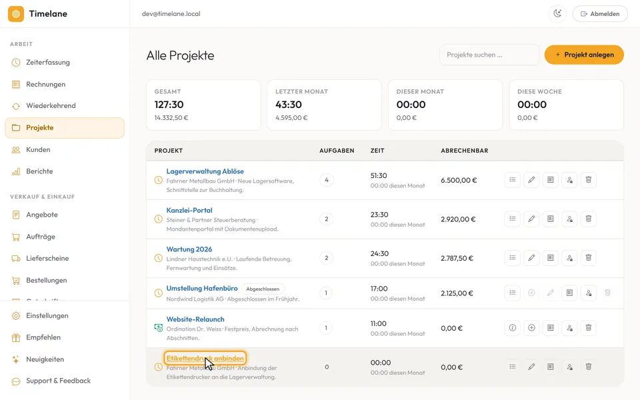Open the Website-Relaunch project link
This screenshot has width=640, height=400.
[195, 319]
